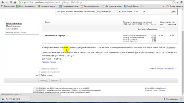Click the maximum price field 10.00
Viewport: 184px width, 103px height.
pyautogui.click(x=137, y=11)
